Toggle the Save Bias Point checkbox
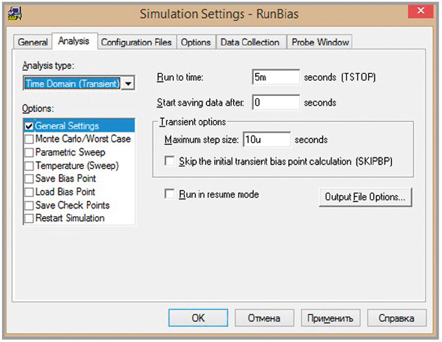The image size is (442, 342). point(29,179)
